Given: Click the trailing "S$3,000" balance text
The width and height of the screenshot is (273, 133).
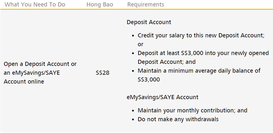Looking at the screenshot, I should [149, 79].
